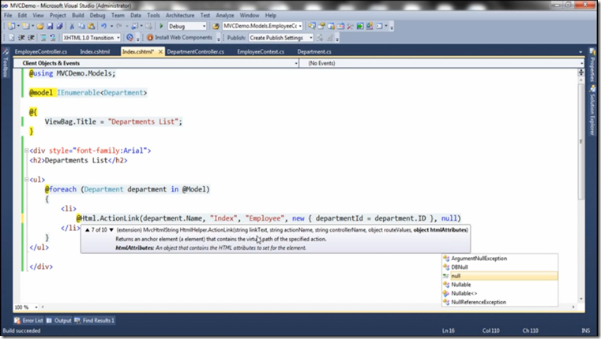Viewport: 601px width, 339px height.
Task: Open the zoom level 100 % dropdown
Action: tap(26, 307)
